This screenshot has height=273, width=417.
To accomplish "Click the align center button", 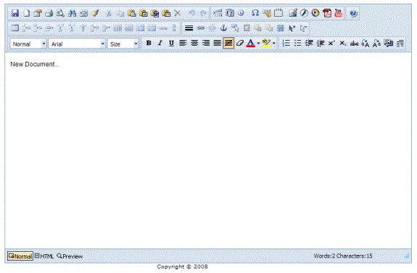I will (x=194, y=43).
